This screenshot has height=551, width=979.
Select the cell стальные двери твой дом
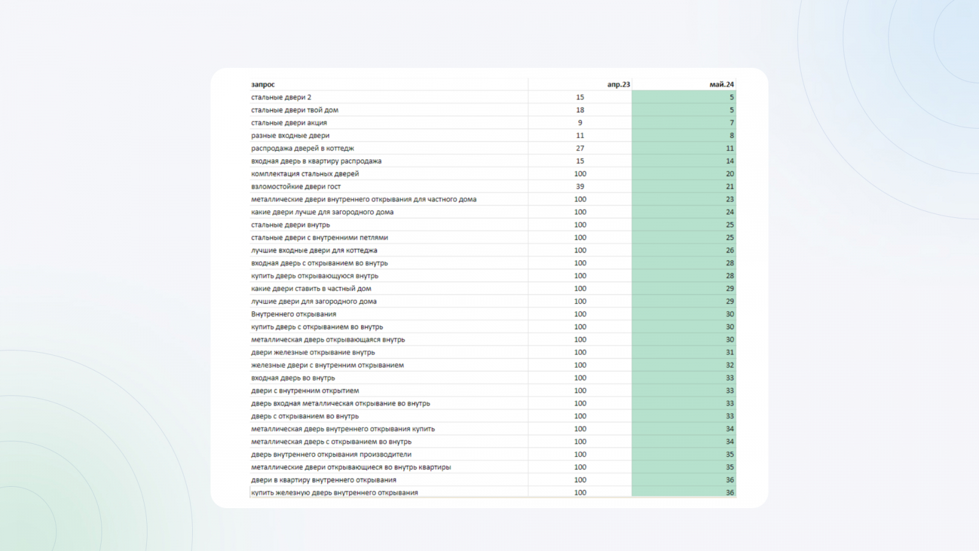(x=389, y=110)
